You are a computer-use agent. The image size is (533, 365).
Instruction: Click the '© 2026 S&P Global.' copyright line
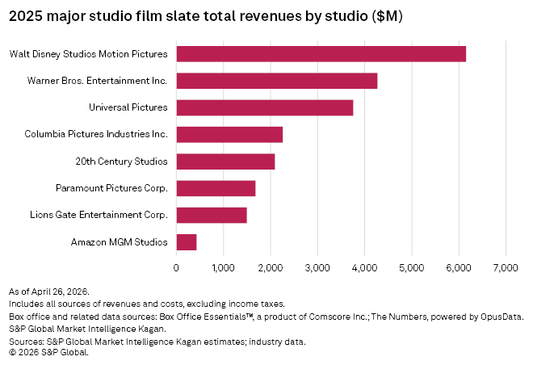[48, 353]
